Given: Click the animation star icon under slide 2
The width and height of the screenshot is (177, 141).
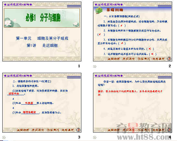Looking at the screenshot, I should point(95,66).
